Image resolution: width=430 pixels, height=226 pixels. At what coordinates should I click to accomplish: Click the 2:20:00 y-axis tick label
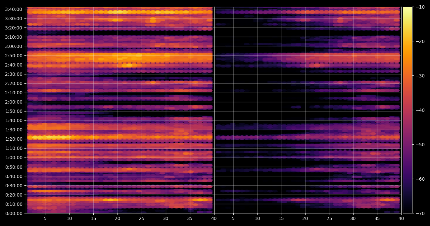(14, 83)
